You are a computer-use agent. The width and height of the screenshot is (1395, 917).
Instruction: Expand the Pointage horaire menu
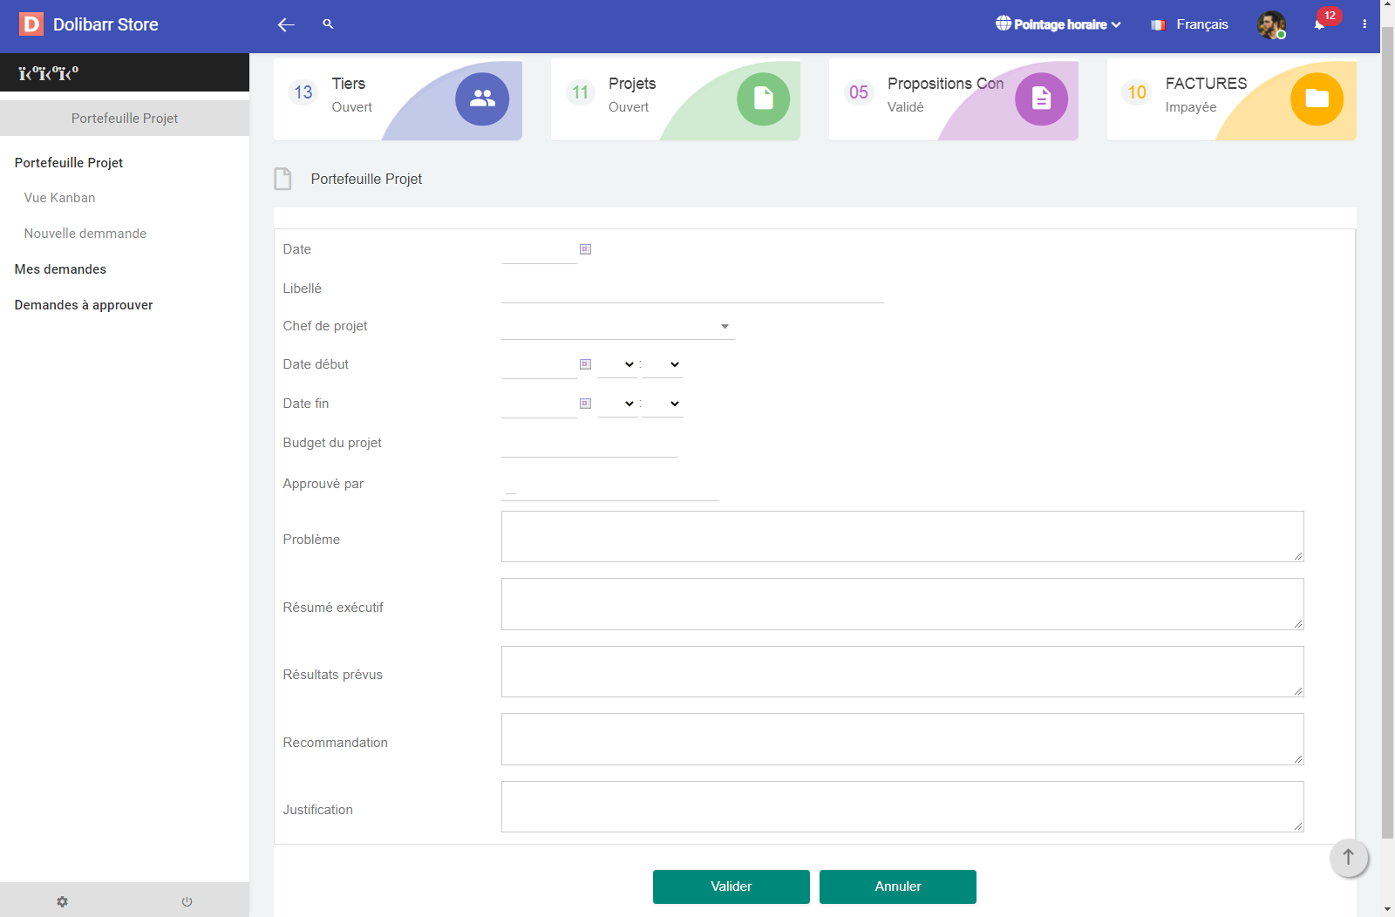1058,24
